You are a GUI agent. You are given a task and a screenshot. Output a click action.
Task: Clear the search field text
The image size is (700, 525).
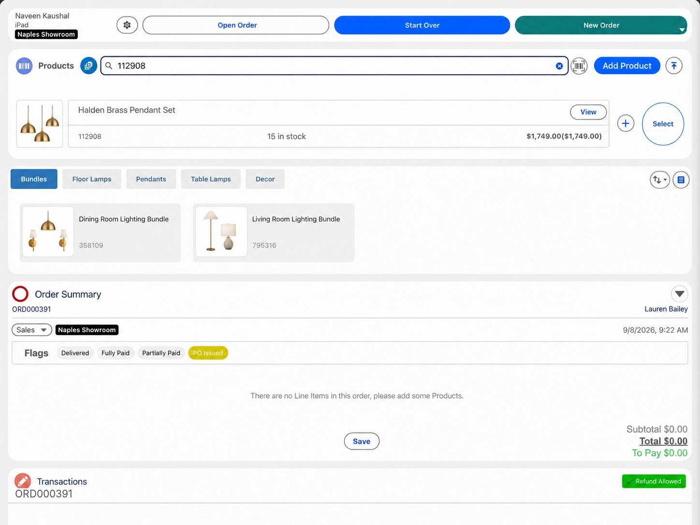[x=559, y=66]
